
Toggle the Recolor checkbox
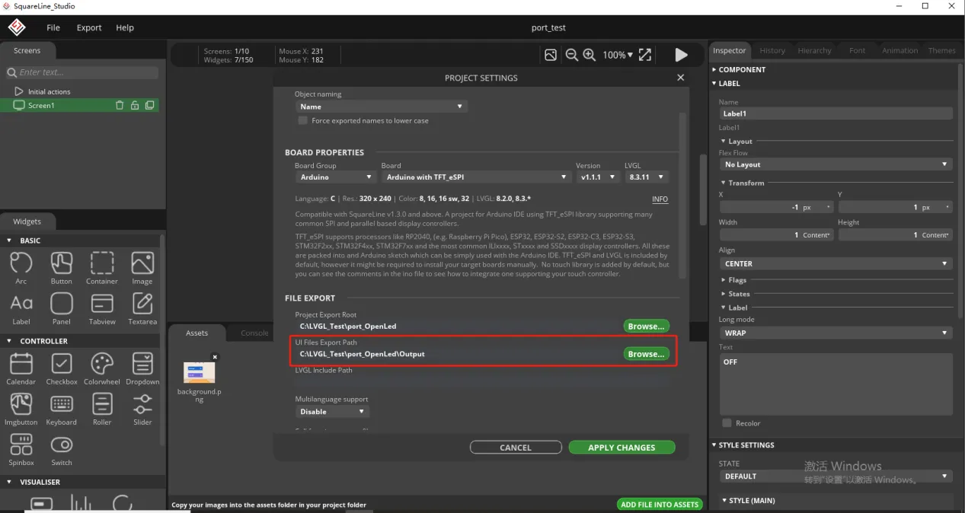click(x=727, y=423)
